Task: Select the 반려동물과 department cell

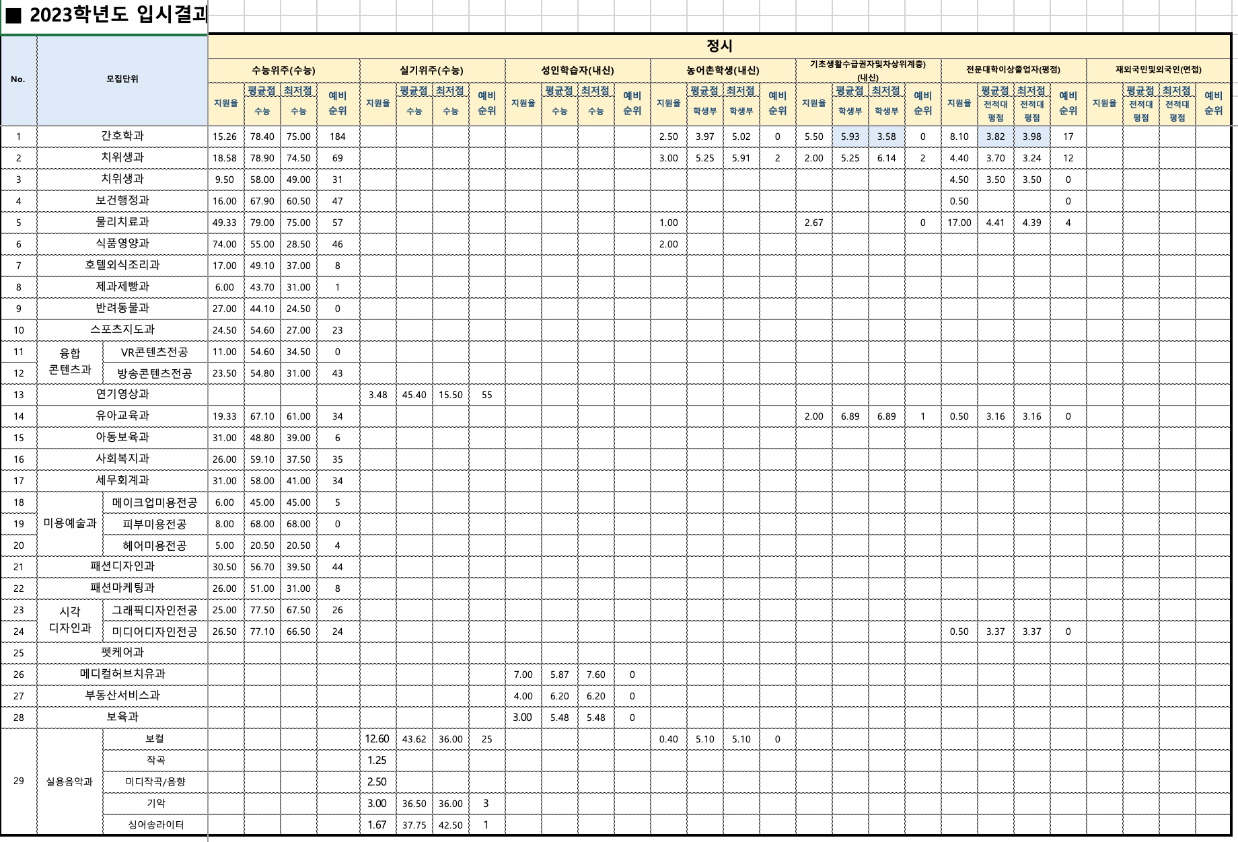Action: pos(122,308)
